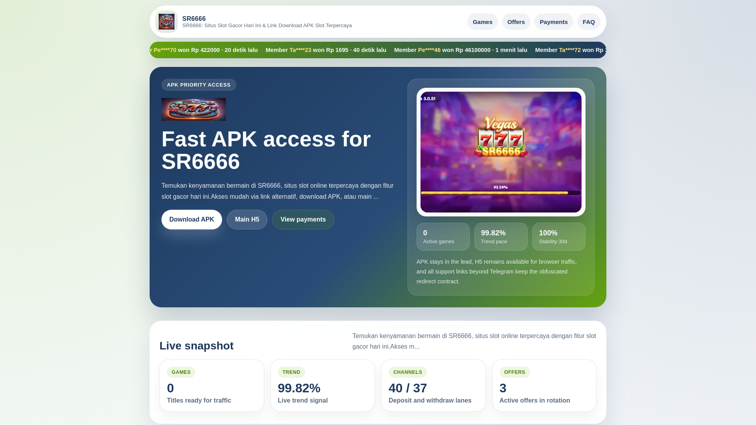Click the 92.24% loading progress bar
The height and width of the screenshot is (425, 756).
click(x=501, y=193)
